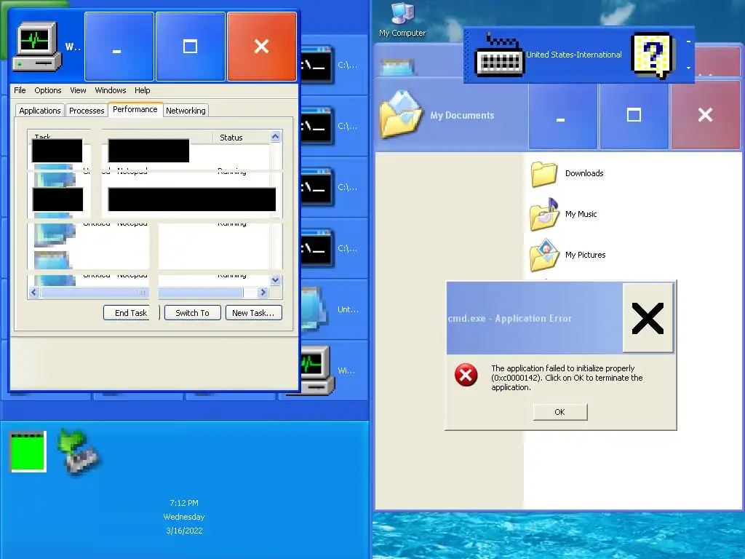Switch to the Applications tab
This screenshot has width=745, height=559.
tap(40, 111)
